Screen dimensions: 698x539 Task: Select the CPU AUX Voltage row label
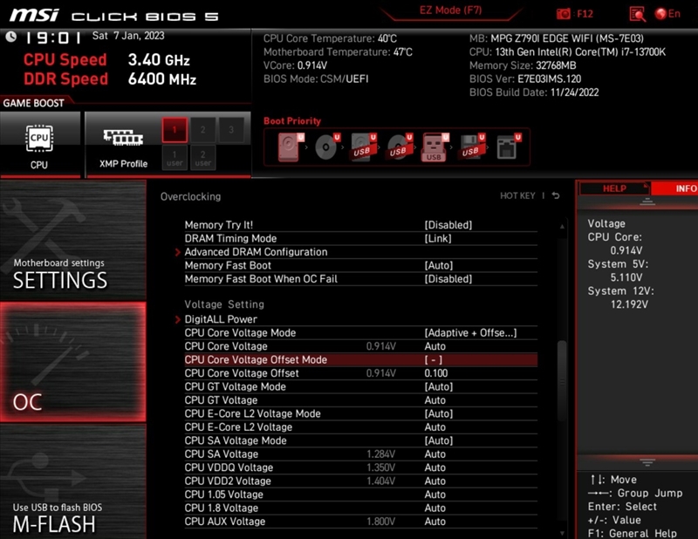(x=225, y=522)
